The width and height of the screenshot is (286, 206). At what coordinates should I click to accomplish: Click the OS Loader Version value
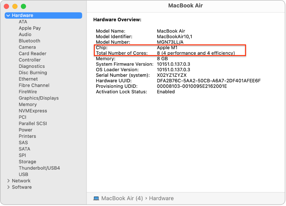pyautogui.click(x=173, y=70)
